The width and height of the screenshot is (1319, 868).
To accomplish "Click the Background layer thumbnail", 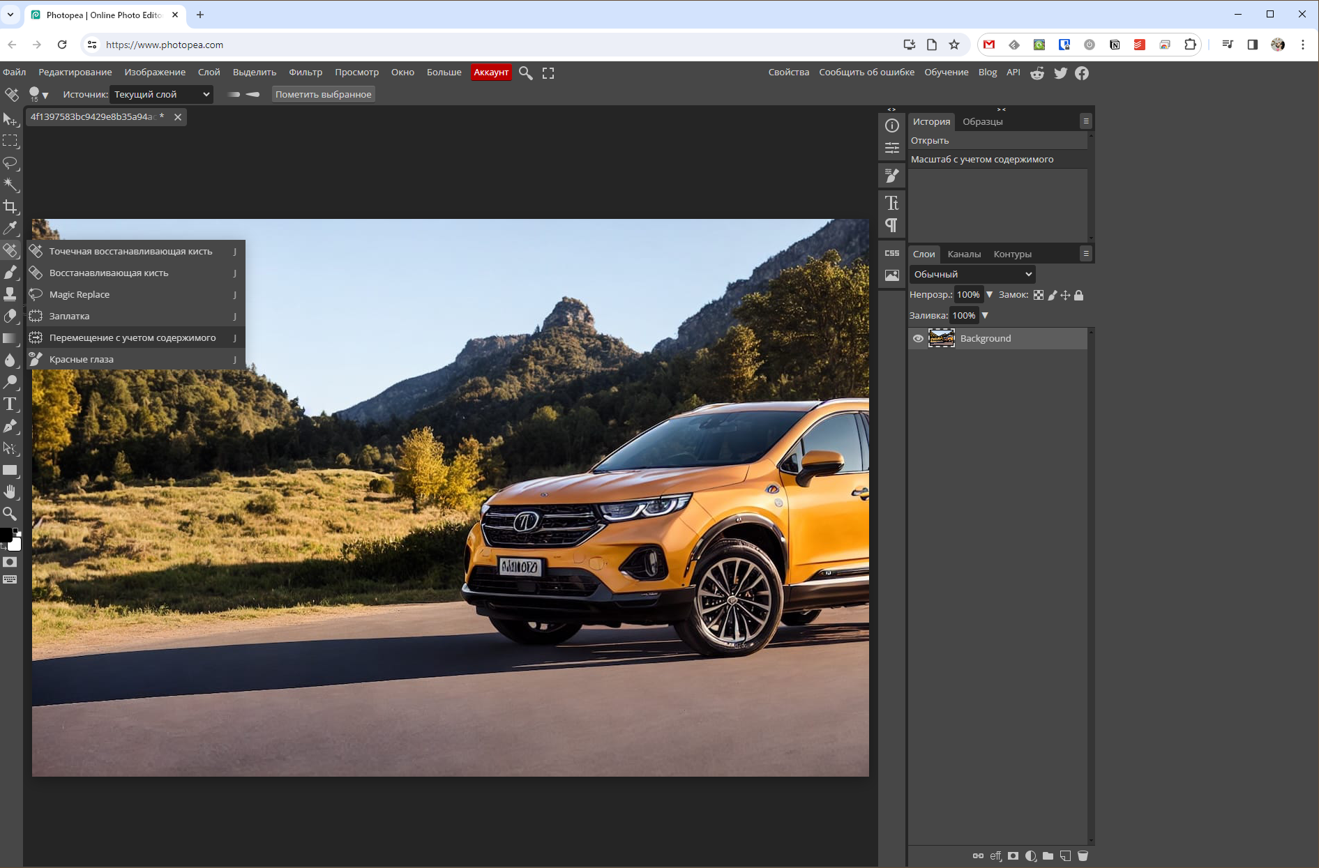I will (941, 338).
